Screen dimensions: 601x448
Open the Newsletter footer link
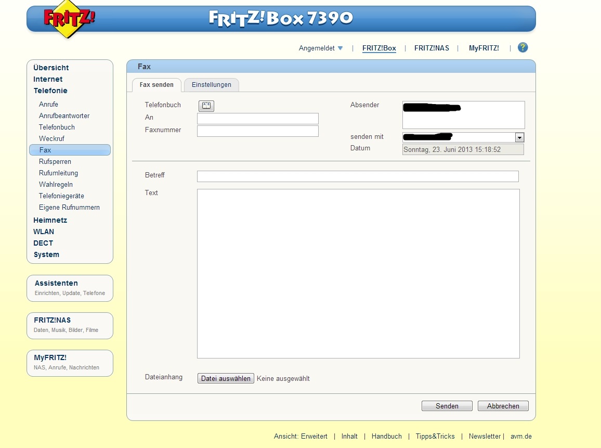485,437
